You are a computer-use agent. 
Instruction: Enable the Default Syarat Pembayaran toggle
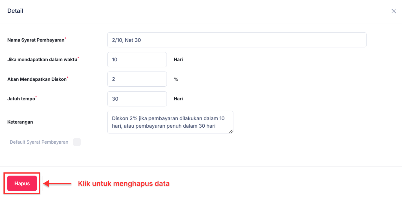pyautogui.click(x=77, y=142)
